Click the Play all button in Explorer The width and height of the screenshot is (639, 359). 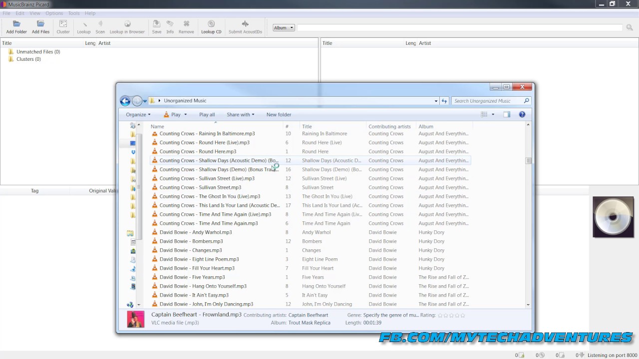pyautogui.click(x=207, y=115)
